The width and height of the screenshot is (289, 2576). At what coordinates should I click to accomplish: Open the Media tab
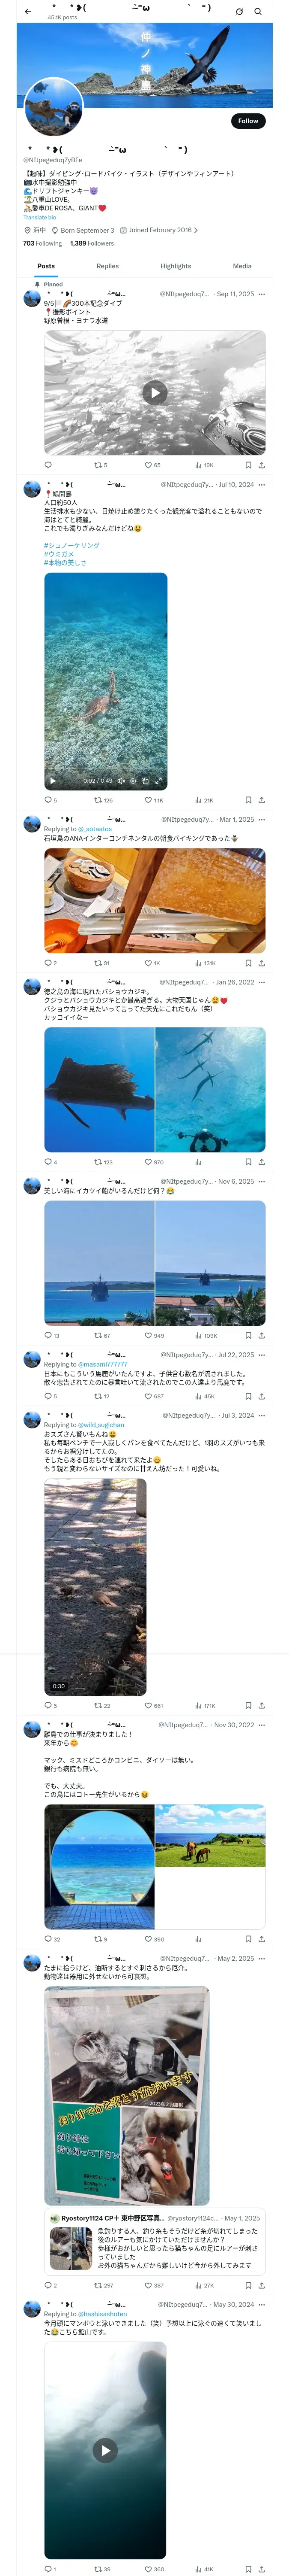pyautogui.click(x=242, y=266)
